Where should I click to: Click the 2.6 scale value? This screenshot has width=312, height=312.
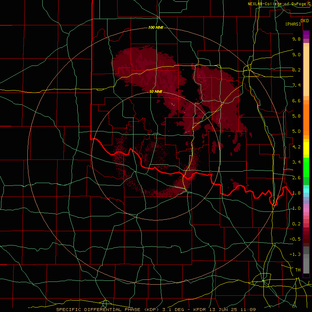coord(296,178)
